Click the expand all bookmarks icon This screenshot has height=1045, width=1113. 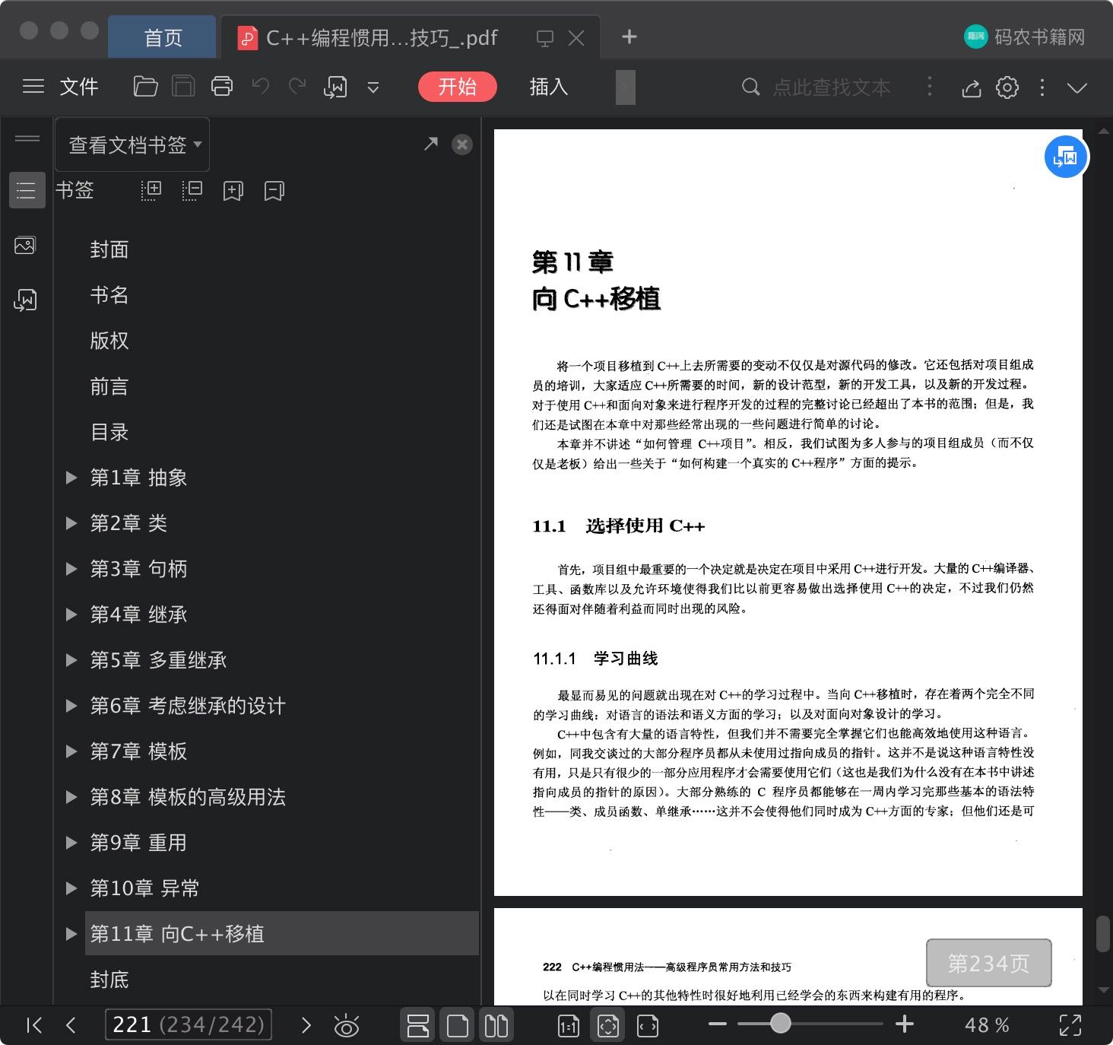(x=151, y=190)
